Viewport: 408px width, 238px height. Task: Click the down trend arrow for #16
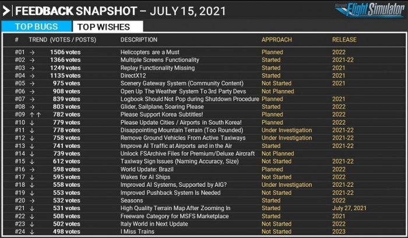(32, 169)
